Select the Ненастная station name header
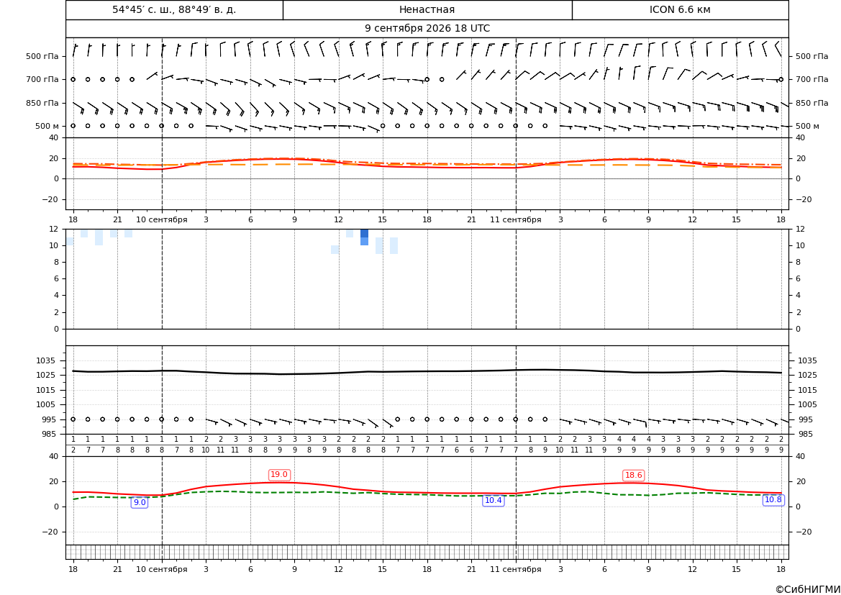 [427, 9]
